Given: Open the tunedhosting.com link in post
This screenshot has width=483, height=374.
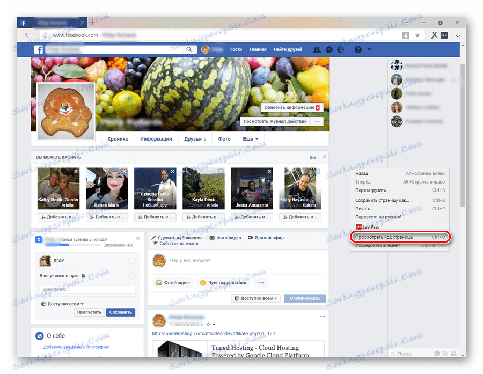Looking at the screenshot, I should click(213, 333).
